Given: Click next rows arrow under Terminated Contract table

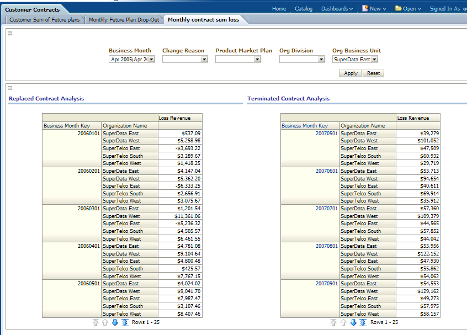Looking at the screenshot, I should pos(353,322).
